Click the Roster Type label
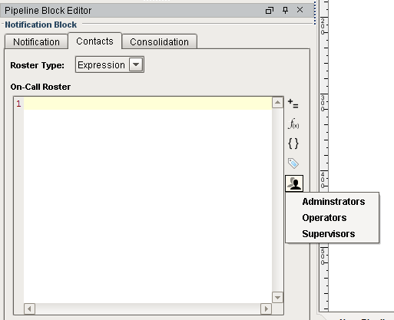Screen dimensions: 394x320 [37, 65]
